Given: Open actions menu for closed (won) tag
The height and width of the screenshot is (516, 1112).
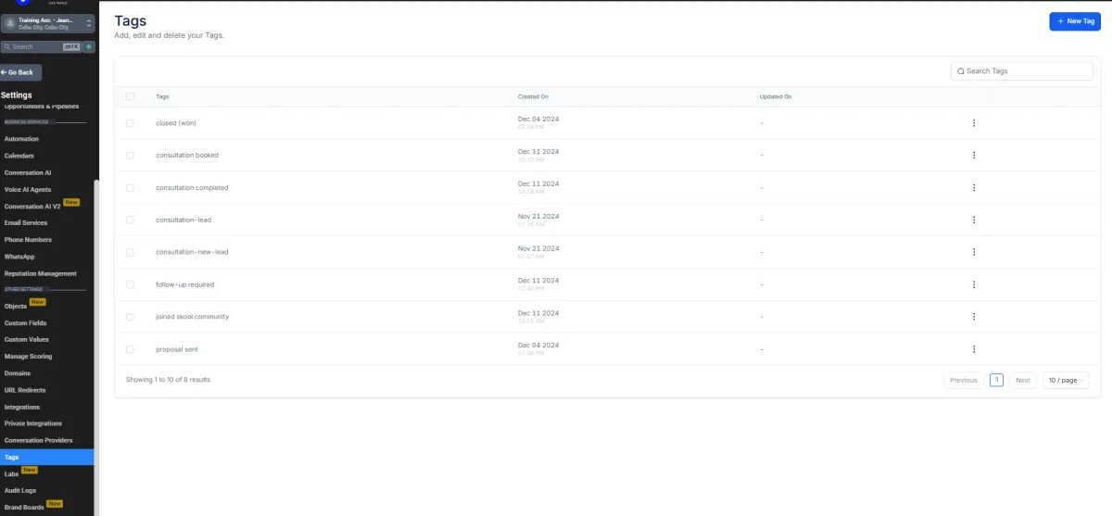Looking at the screenshot, I should pos(974,123).
